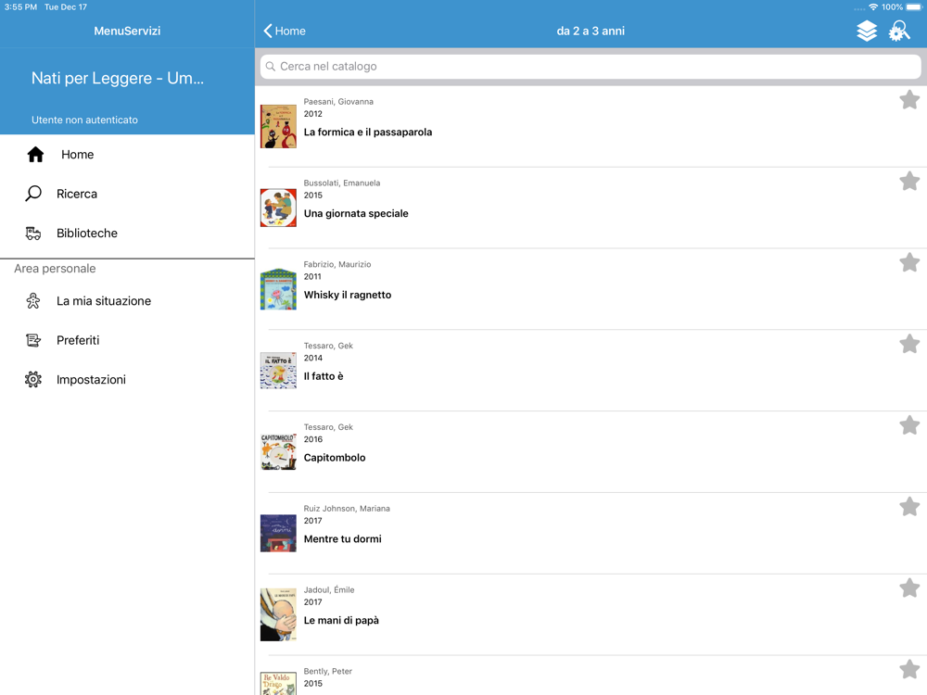Open the stacked layers icon
Image resolution: width=927 pixels, height=695 pixels.
click(867, 31)
